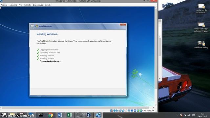
Task: Click the flag notification tray icon
Action: click(x=181, y=115)
